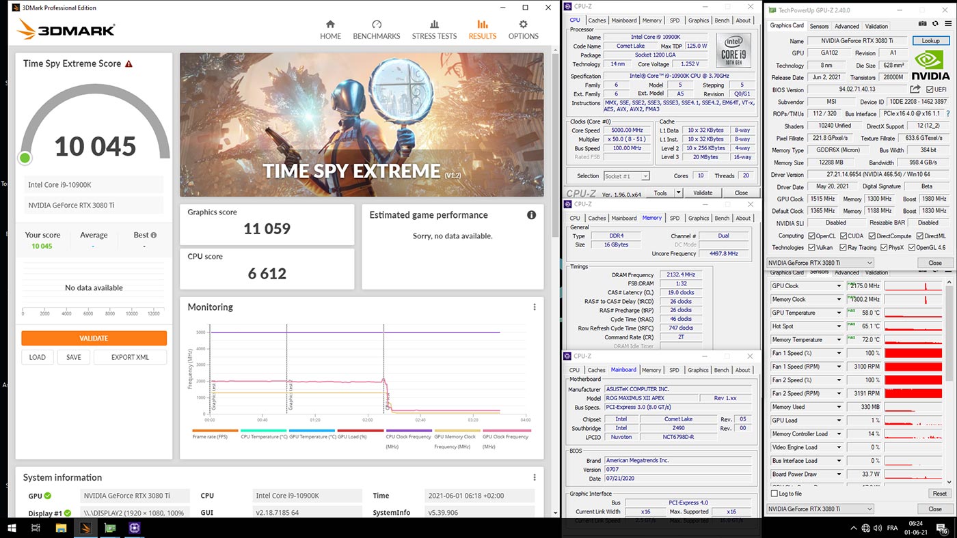957x538 pixels.
Task: Toggle the CUDA checkbox
Action: (845, 236)
